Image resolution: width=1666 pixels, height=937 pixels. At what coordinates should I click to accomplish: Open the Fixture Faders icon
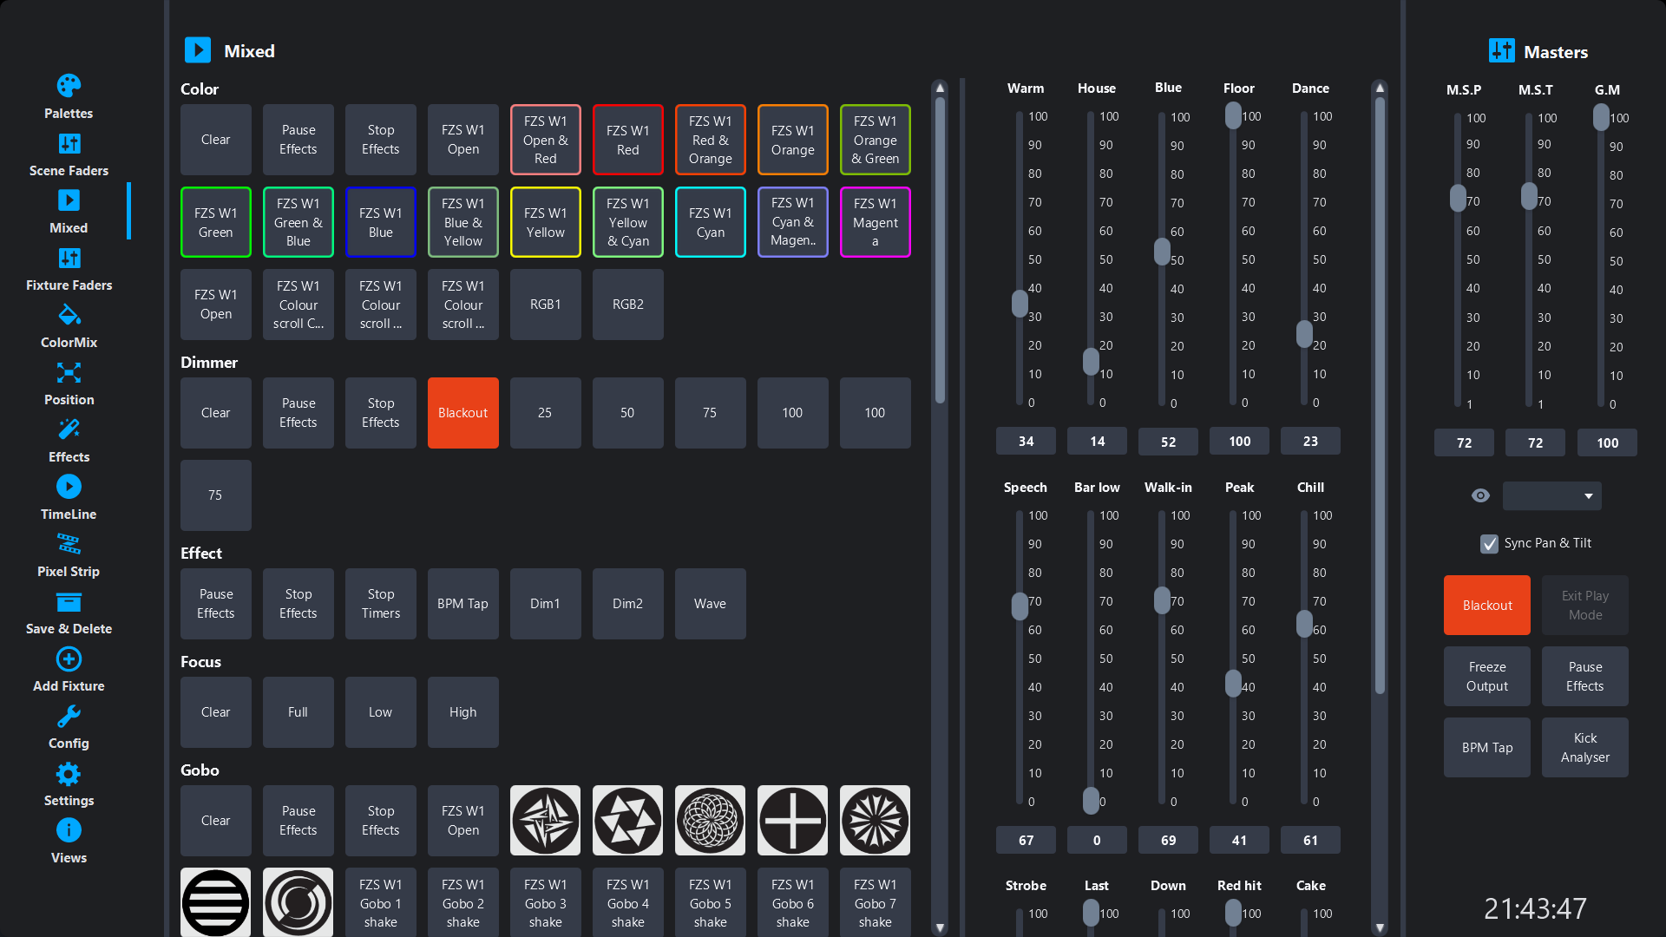point(69,258)
